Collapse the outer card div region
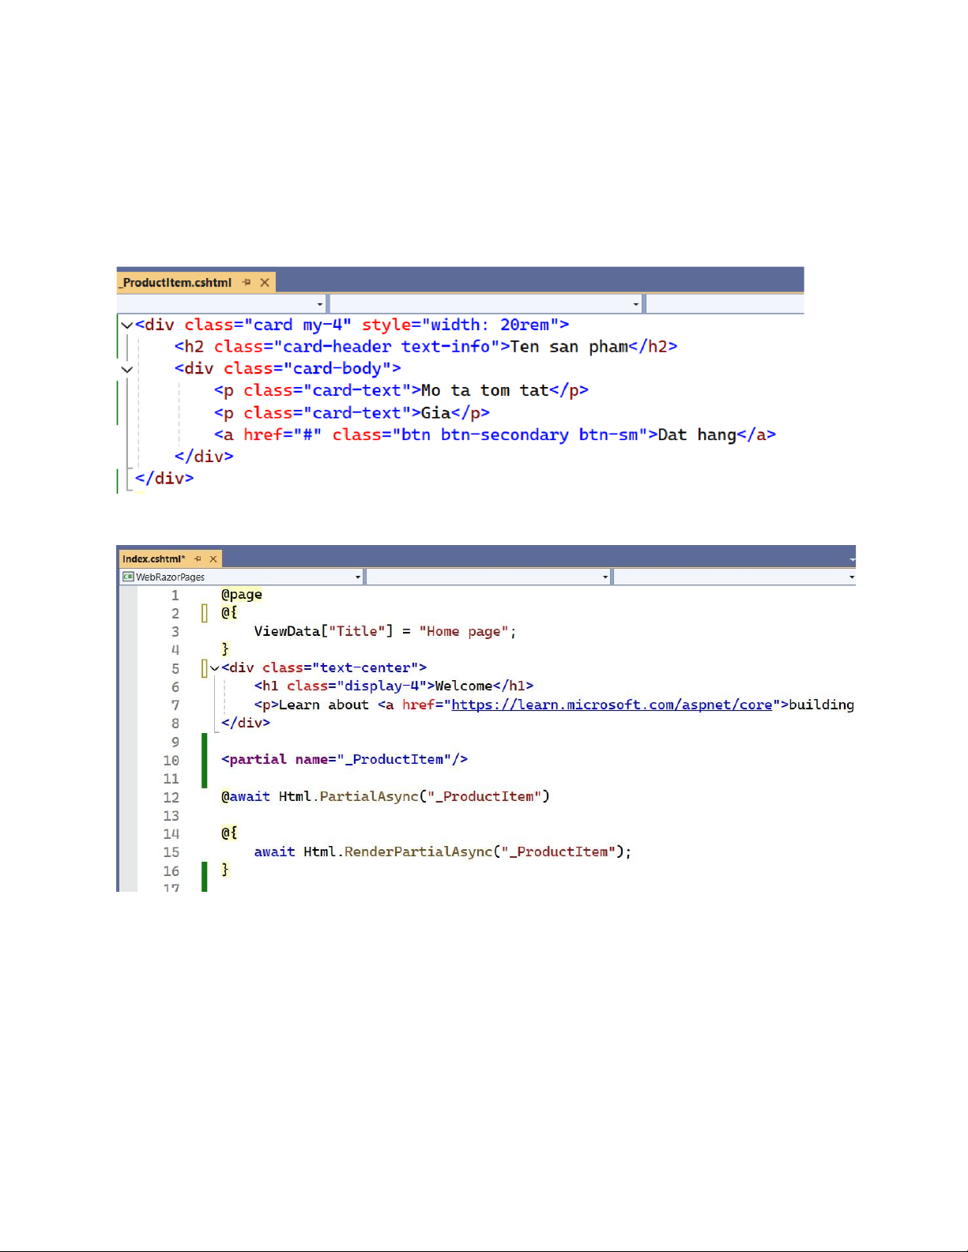Screen dimensions: 968x1252 pyautogui.click(x=126, y=325)
